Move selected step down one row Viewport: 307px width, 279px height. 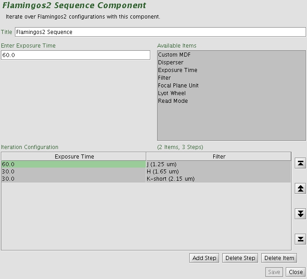click(300, 214)
